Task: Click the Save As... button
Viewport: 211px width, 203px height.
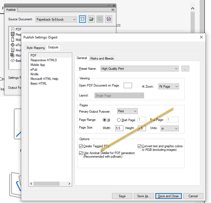Action: pos(144,196)
